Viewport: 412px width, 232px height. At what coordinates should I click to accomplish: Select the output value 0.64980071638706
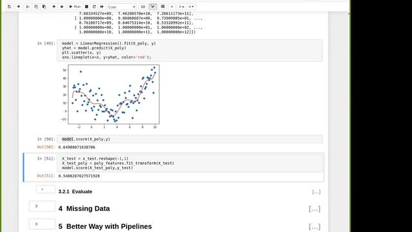pos(77,148)
